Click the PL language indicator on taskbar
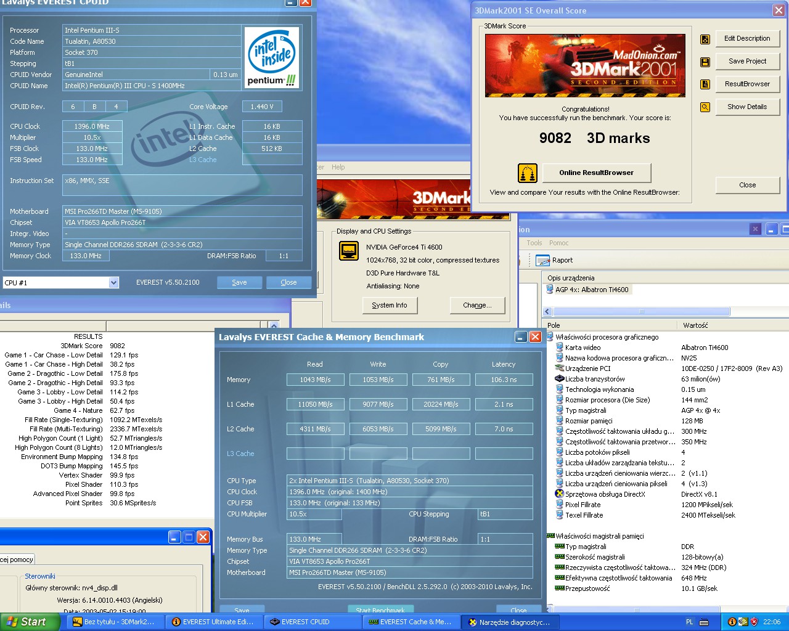The image size is (789, 631). (x=689, y=622)
